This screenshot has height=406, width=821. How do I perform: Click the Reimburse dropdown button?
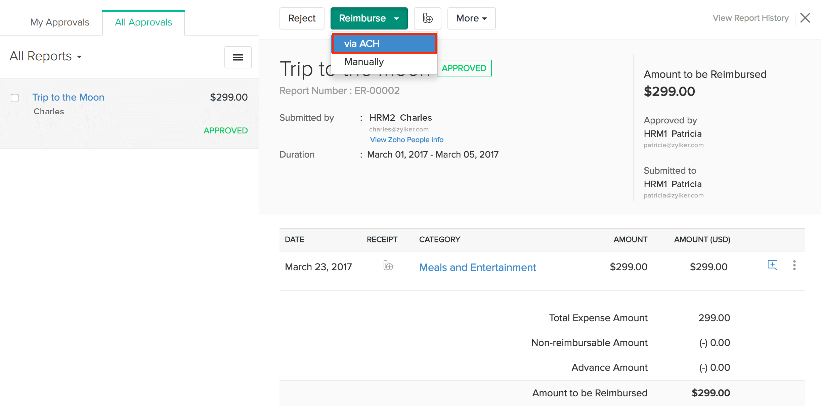369,18
